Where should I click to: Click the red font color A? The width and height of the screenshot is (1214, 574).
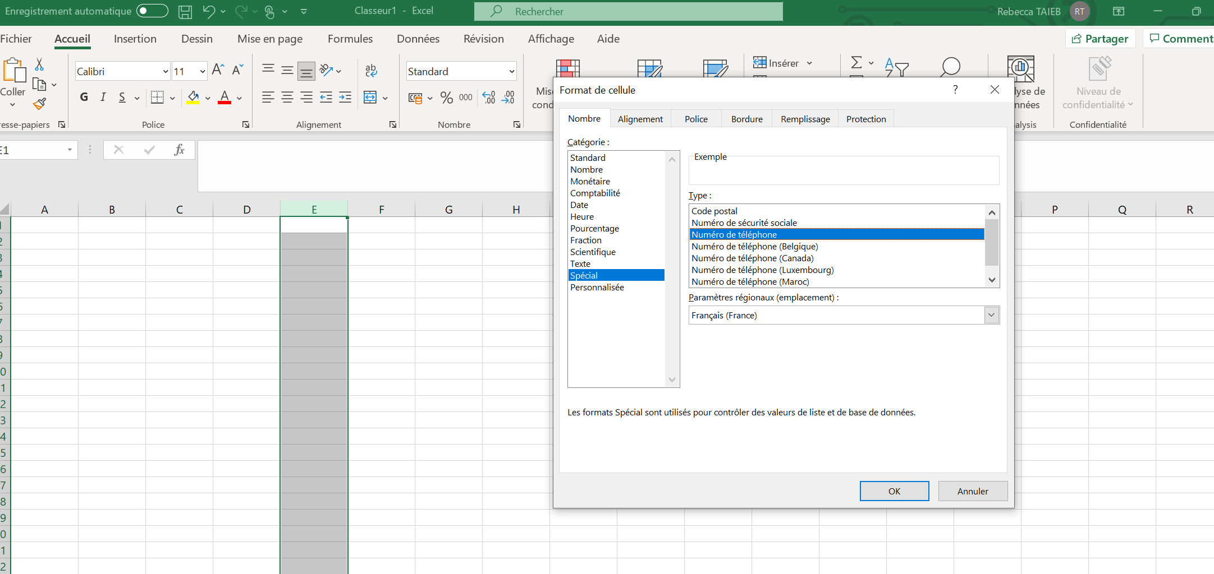pyautogui.click(x=225, y=98)
